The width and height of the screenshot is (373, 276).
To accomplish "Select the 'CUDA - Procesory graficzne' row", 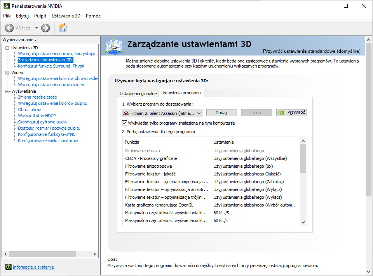I will pyautogui.click(x=211, y=158).
